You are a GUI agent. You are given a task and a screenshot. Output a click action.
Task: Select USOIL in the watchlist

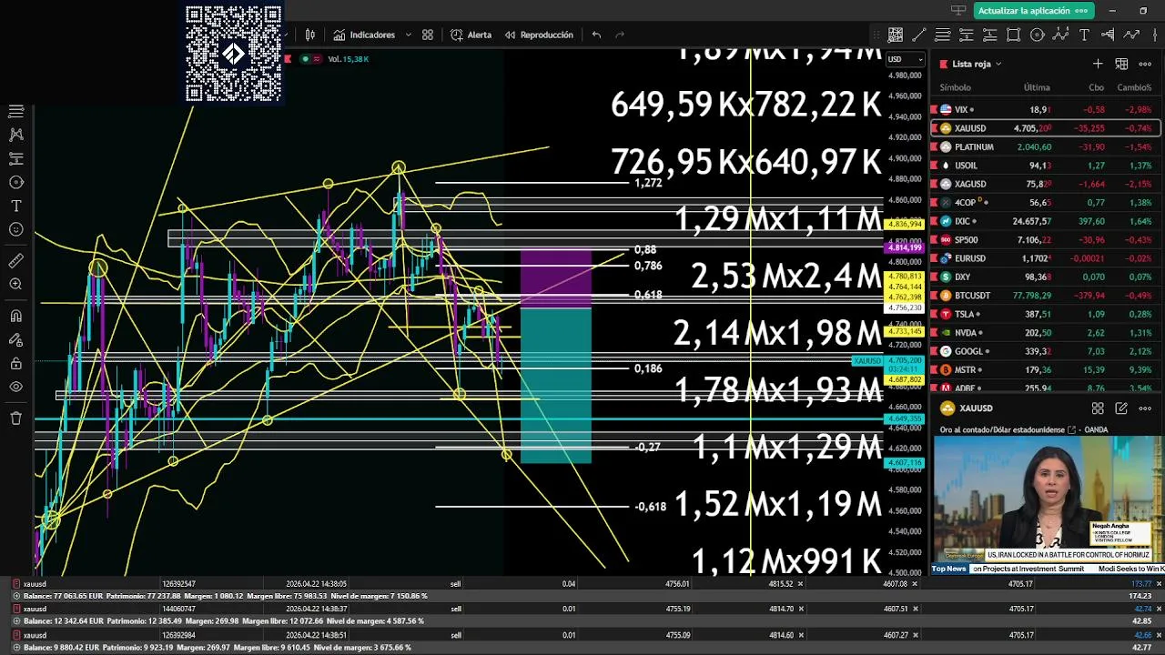point(1045,166)
